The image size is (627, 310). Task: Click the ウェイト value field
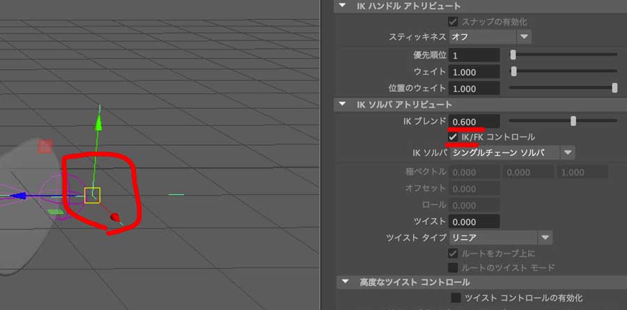click(474, 72)
